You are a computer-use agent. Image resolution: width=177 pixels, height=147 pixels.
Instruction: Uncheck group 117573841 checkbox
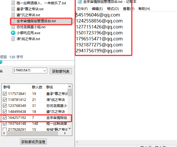(5, 94)
